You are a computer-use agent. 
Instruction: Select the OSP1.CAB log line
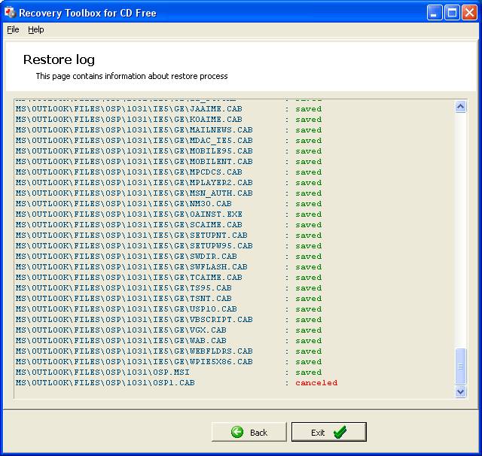(x=105, y=383)
